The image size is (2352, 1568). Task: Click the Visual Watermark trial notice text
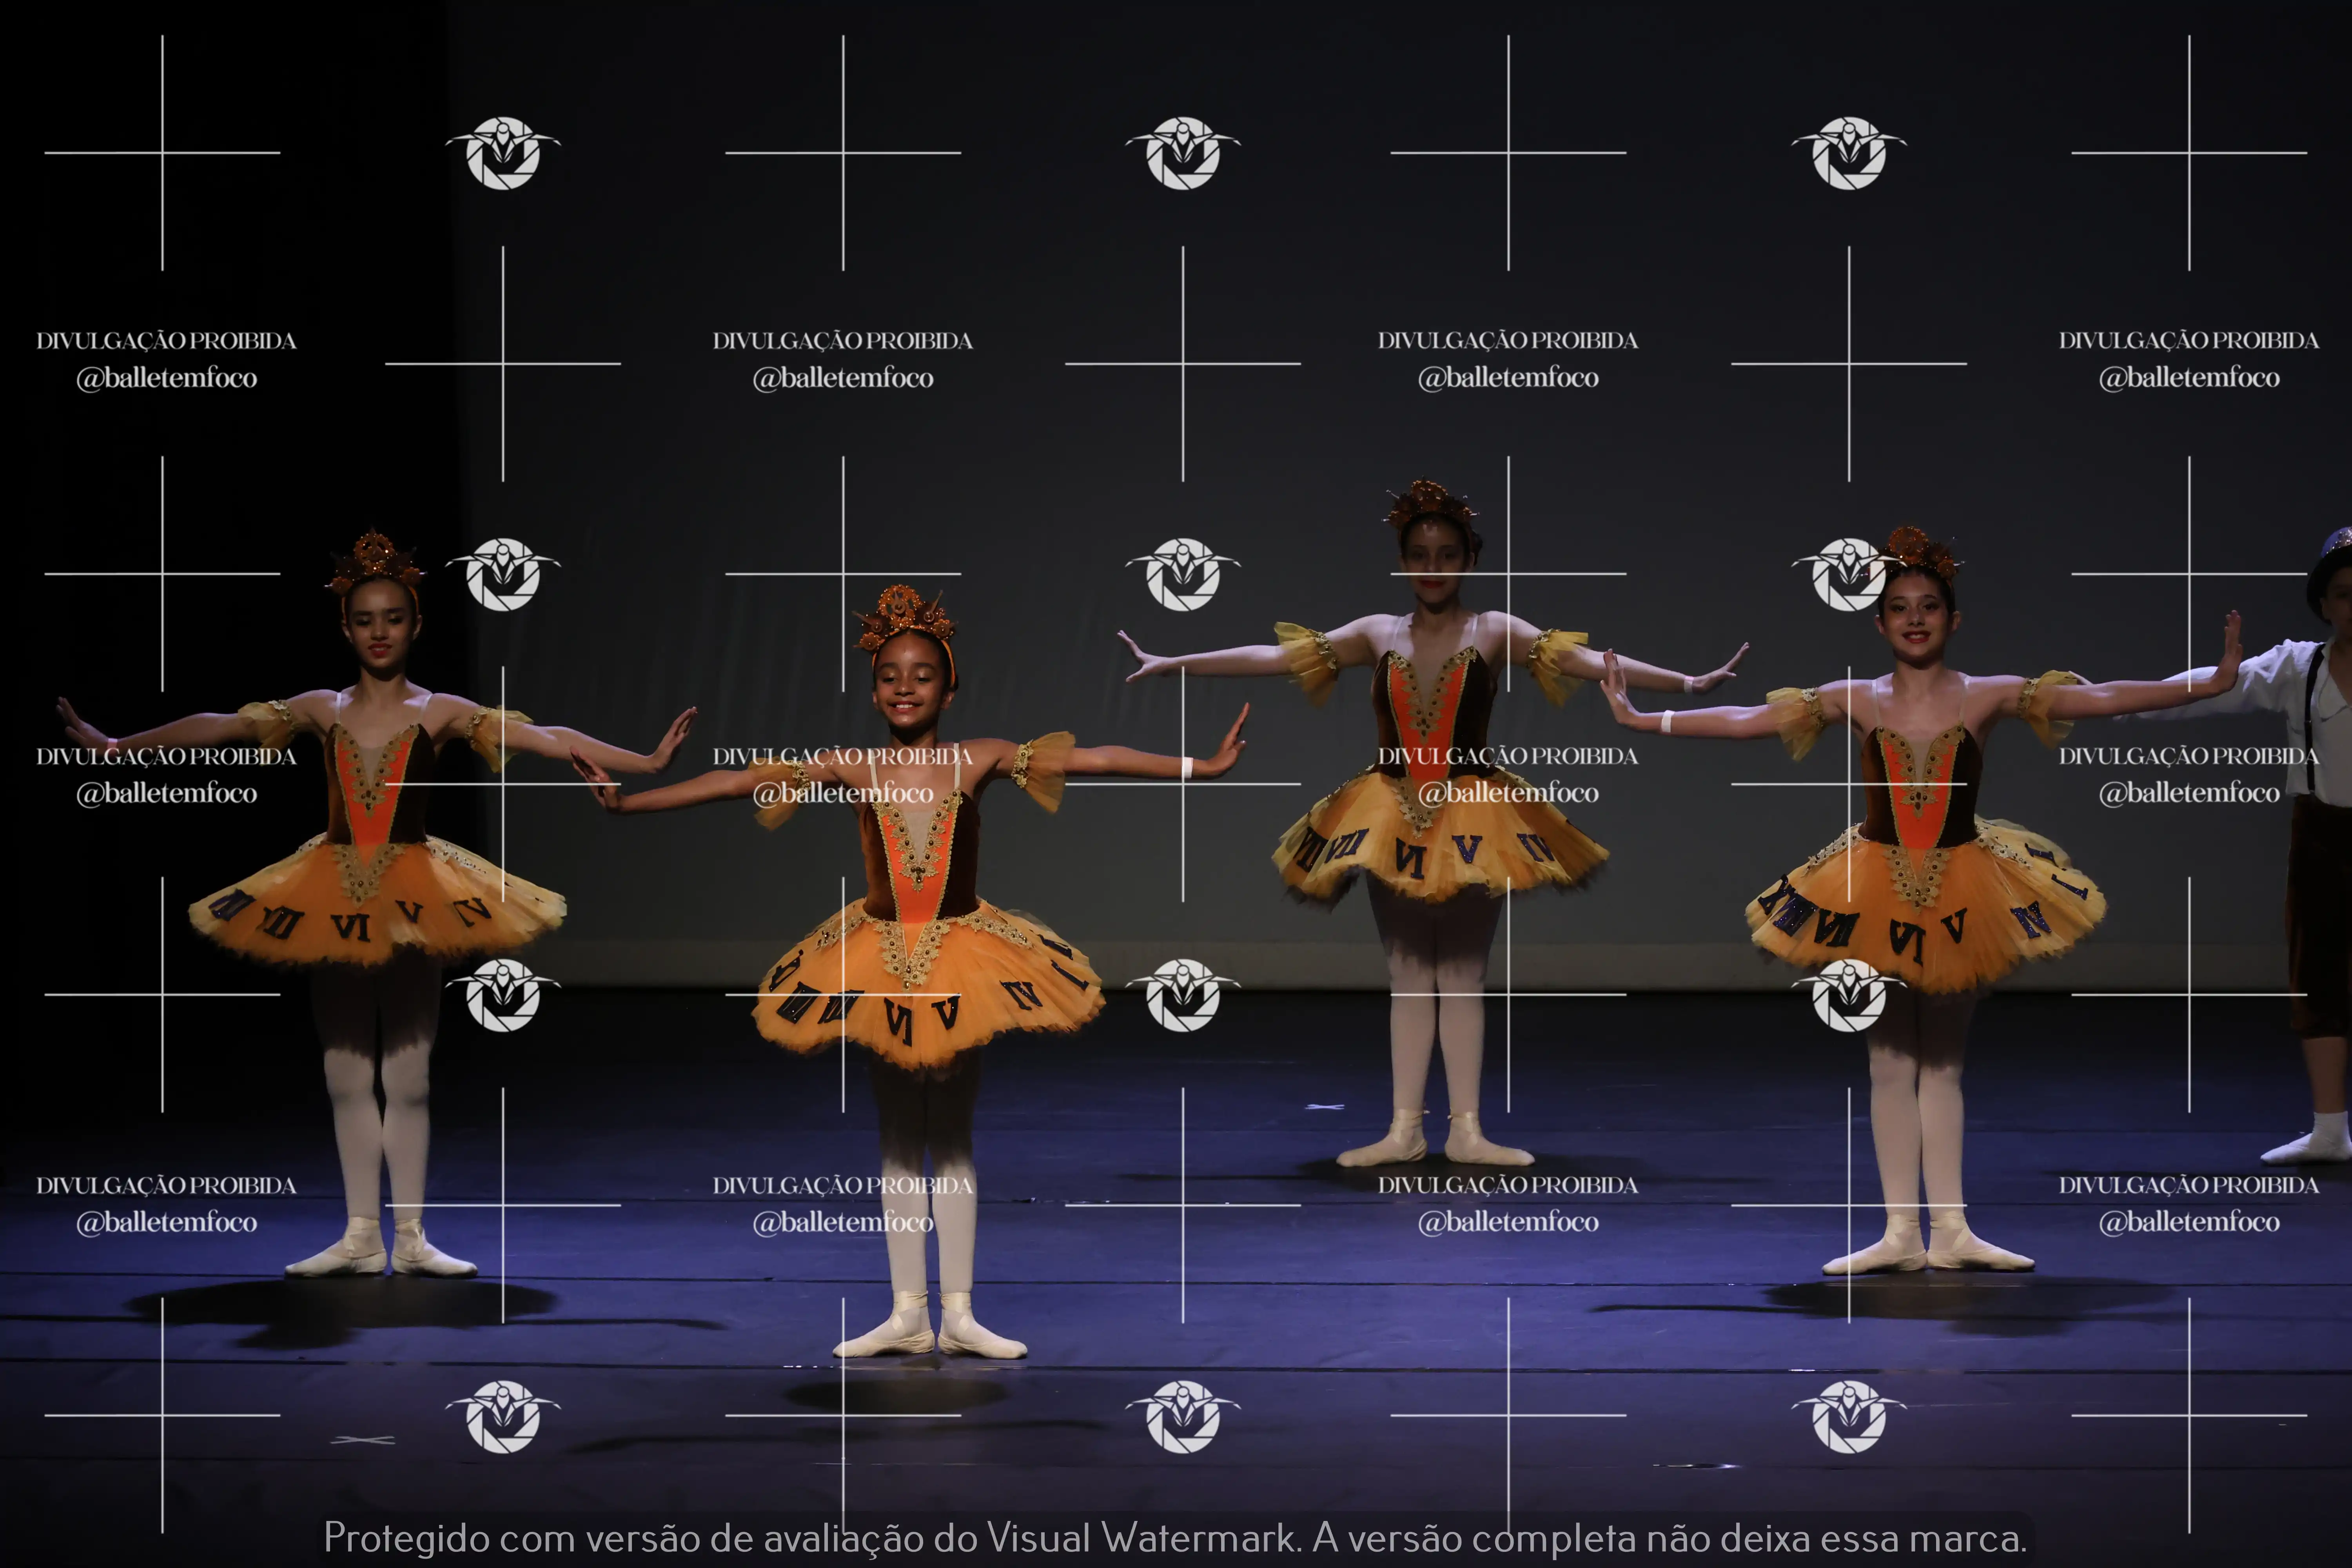click(1175, 1537)
